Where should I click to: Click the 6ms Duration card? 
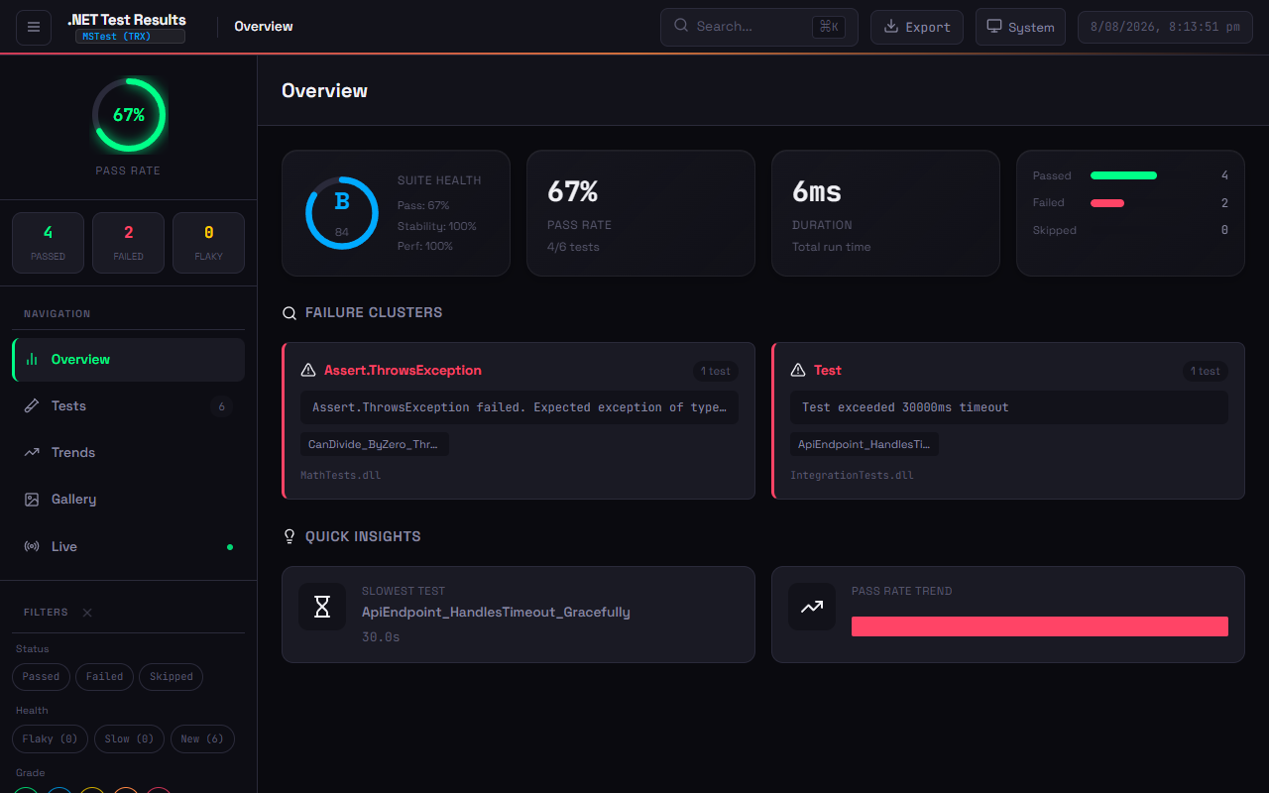click(x=885, y=213)
